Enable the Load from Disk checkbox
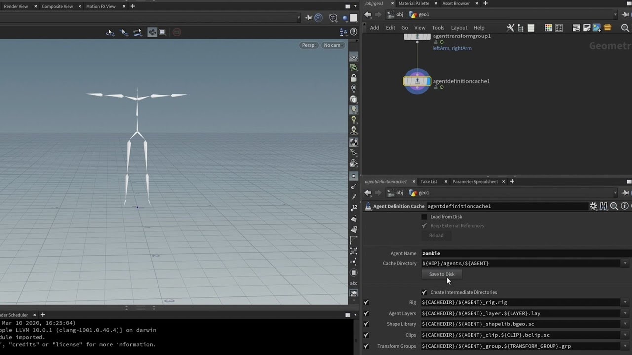632x355 pixels. coord(424,217)
